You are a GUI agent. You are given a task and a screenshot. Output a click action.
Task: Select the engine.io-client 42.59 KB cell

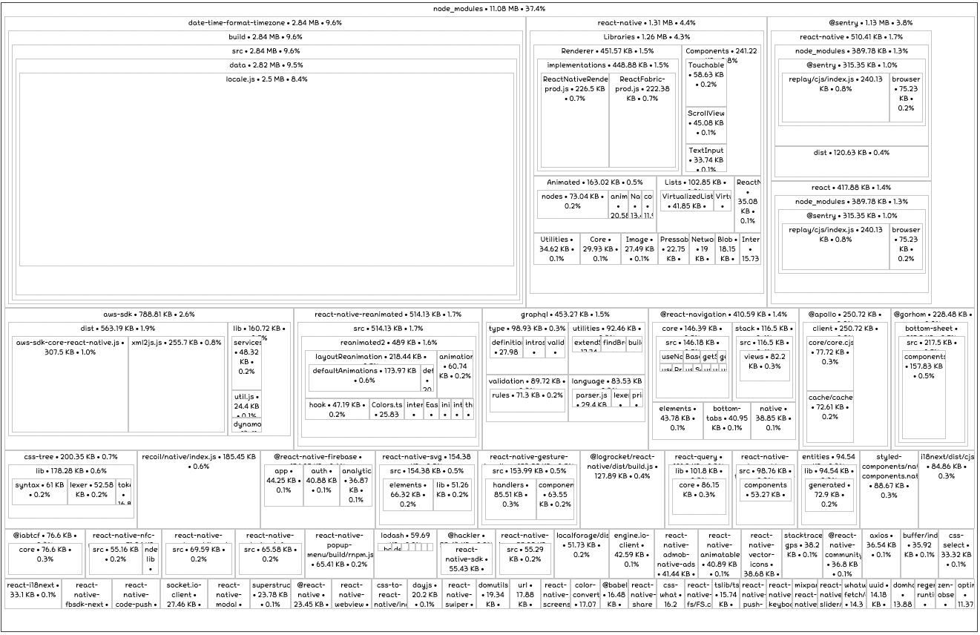coord(631,553)
